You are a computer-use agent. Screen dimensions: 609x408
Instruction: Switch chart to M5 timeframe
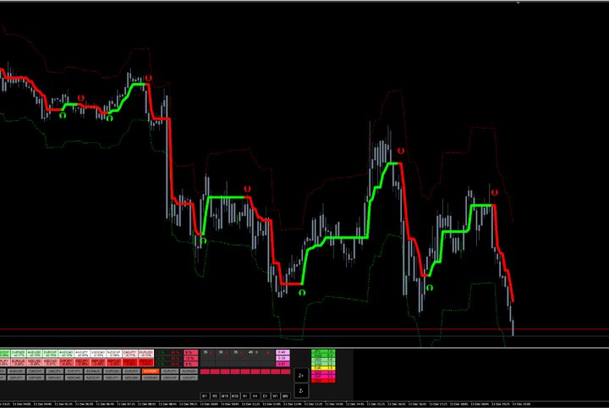215,396
